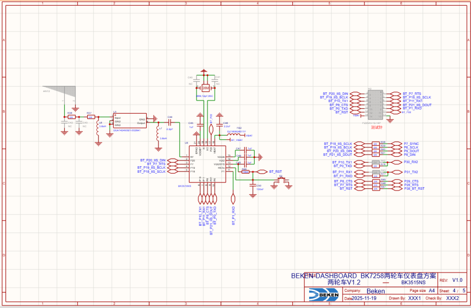The width and height of the screenshot is (471, 308).
Task: Click the Check By value 'XXX2'
Action: (x=452, y=298)
